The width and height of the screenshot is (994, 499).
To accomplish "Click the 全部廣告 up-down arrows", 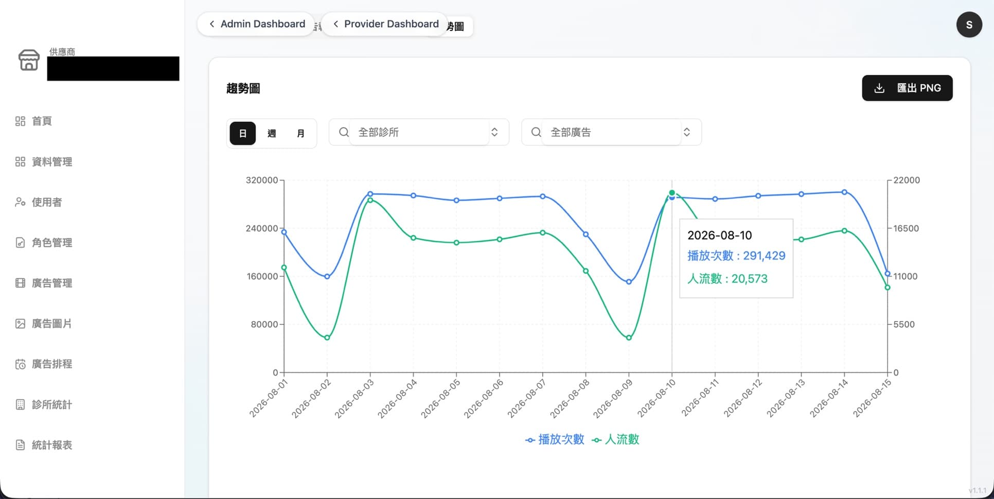I will coord(686,132).
